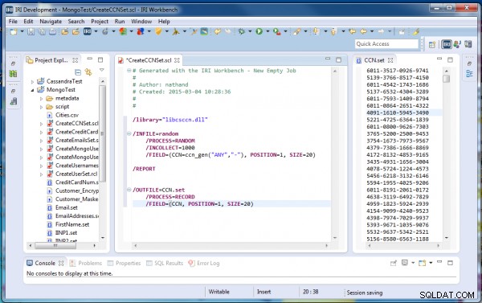The width and height of the screenshot is (482, 303).
Task: Click the Debug gear toolbar icon
Action: (x=242, y=31)
